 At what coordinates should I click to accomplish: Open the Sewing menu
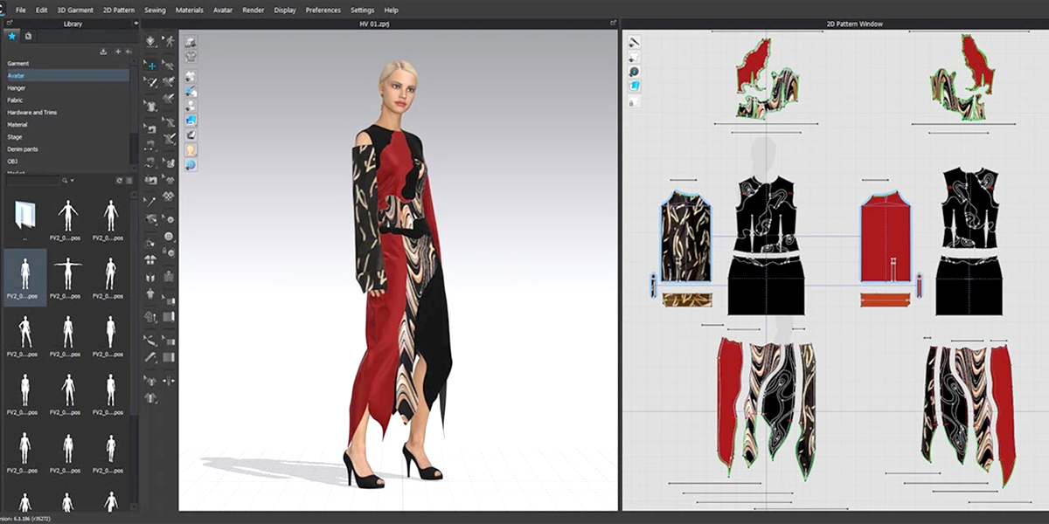point(155,10)
